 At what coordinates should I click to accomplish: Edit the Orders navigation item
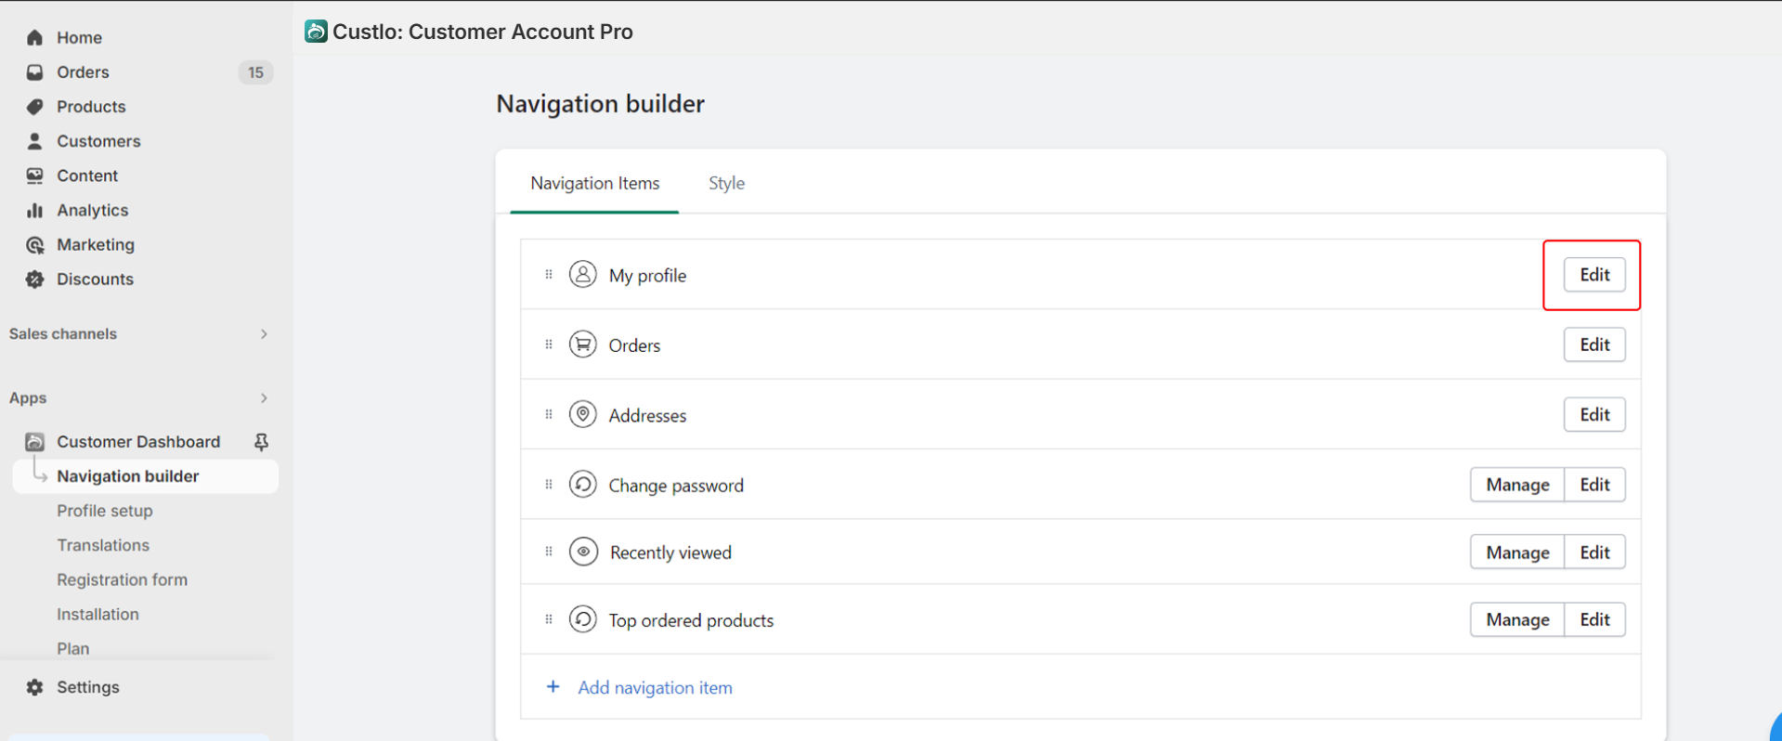click(1594, 344)
